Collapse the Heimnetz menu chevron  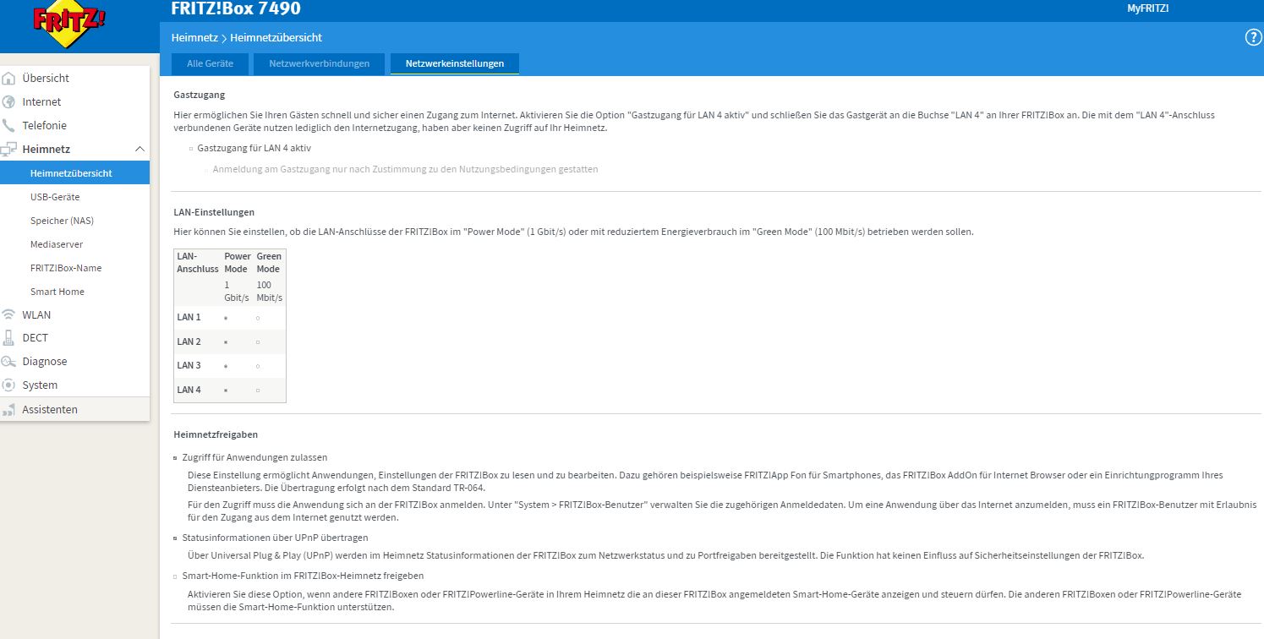click(x=140, y=150)
